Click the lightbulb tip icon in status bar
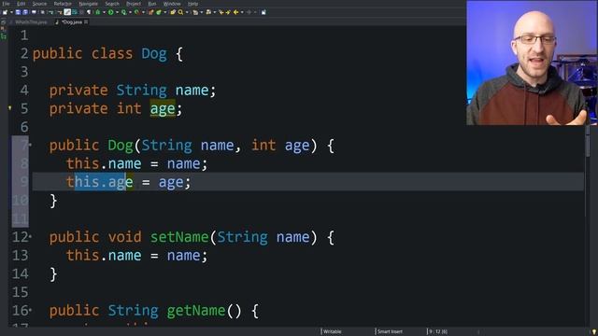Screen dimensions: 598x336 594,332
